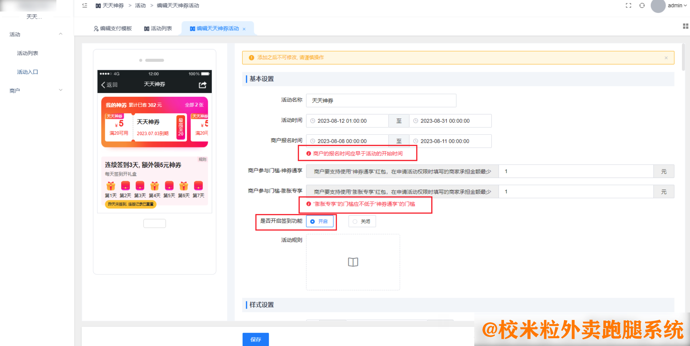690x346 pixels.
Task: Click 活动 in the breadcrumb navigation
Action: point(140,5)
